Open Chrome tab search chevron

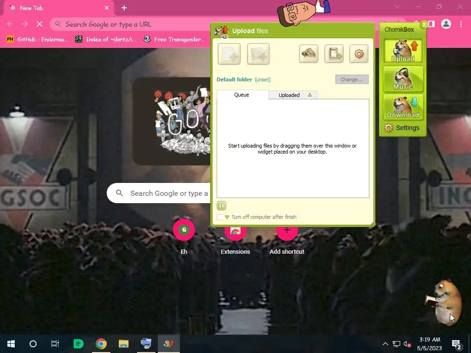[x=397, y=6]
